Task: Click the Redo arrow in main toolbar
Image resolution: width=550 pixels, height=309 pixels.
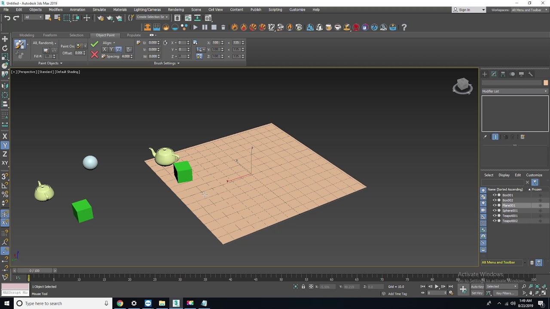Action: coord(16,18)
